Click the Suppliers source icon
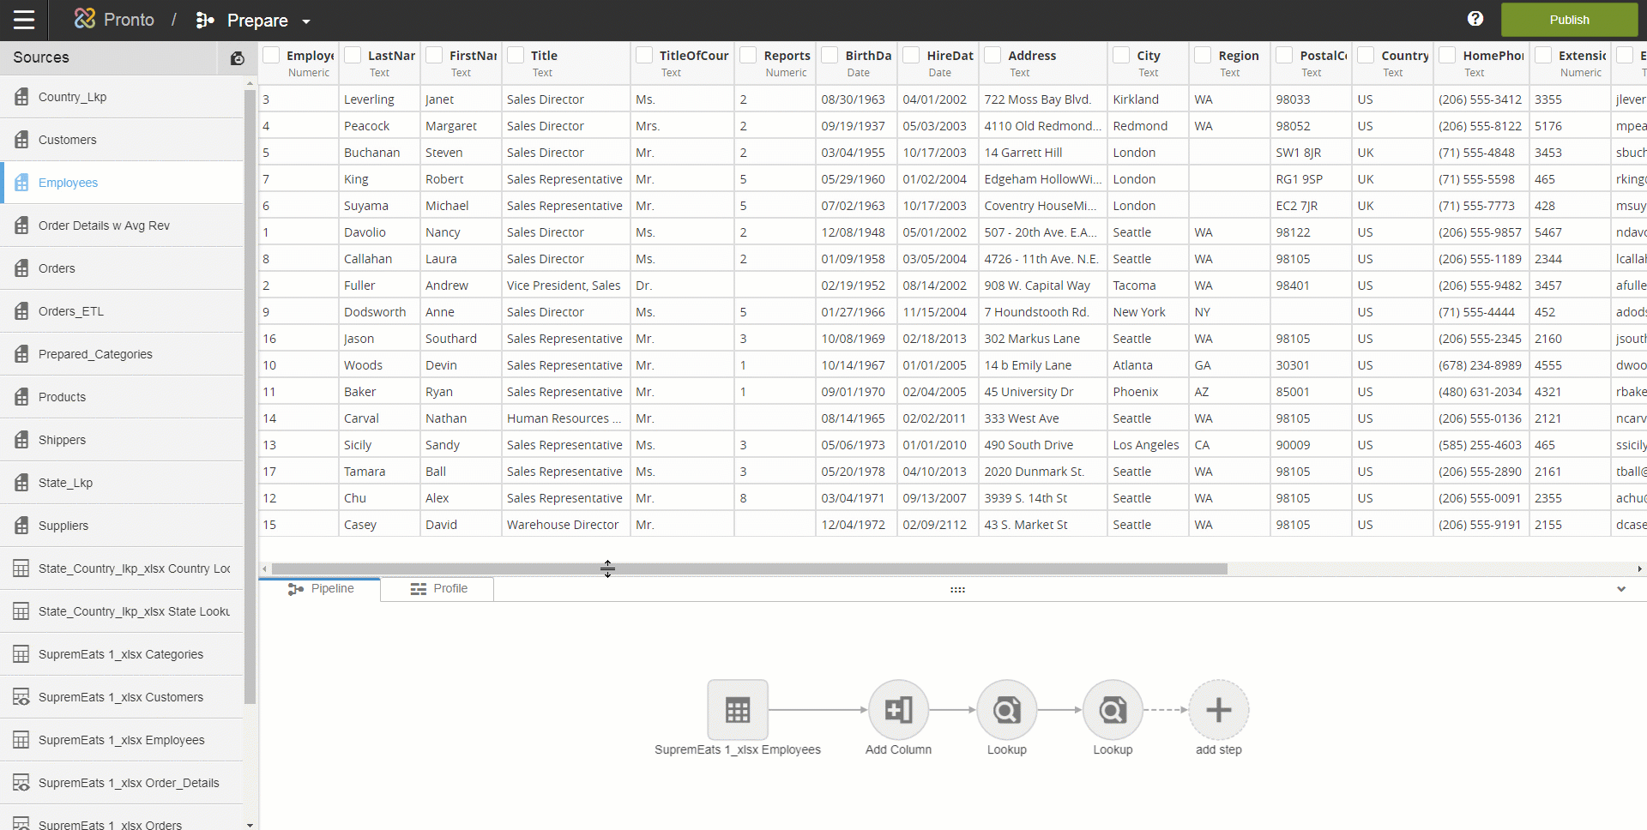Image resolution: width=1647 pixels, height=830 pixels. 21,526
